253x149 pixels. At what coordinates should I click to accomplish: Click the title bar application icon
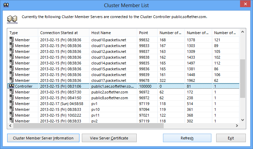[x=5, y=5]
